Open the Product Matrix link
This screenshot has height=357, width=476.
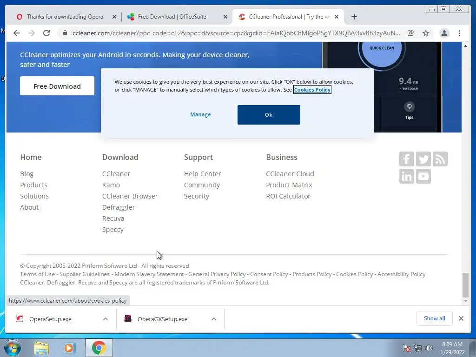point(289,185)
